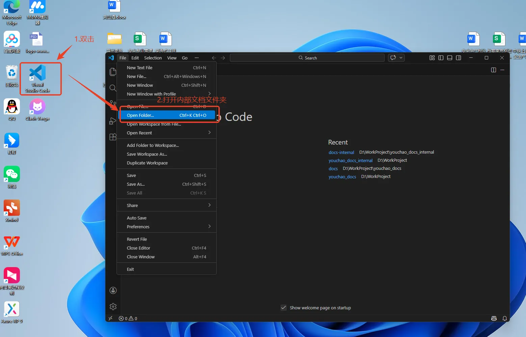Open recent folder youchao_docs_internal
The width and height of the screenshot is (526, 337).
coord(350,160)
